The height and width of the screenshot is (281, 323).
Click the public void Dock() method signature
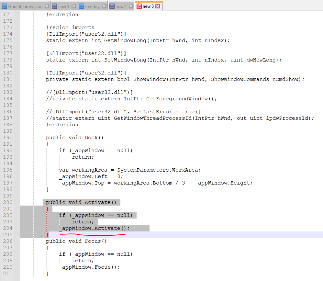coord(74,137)
